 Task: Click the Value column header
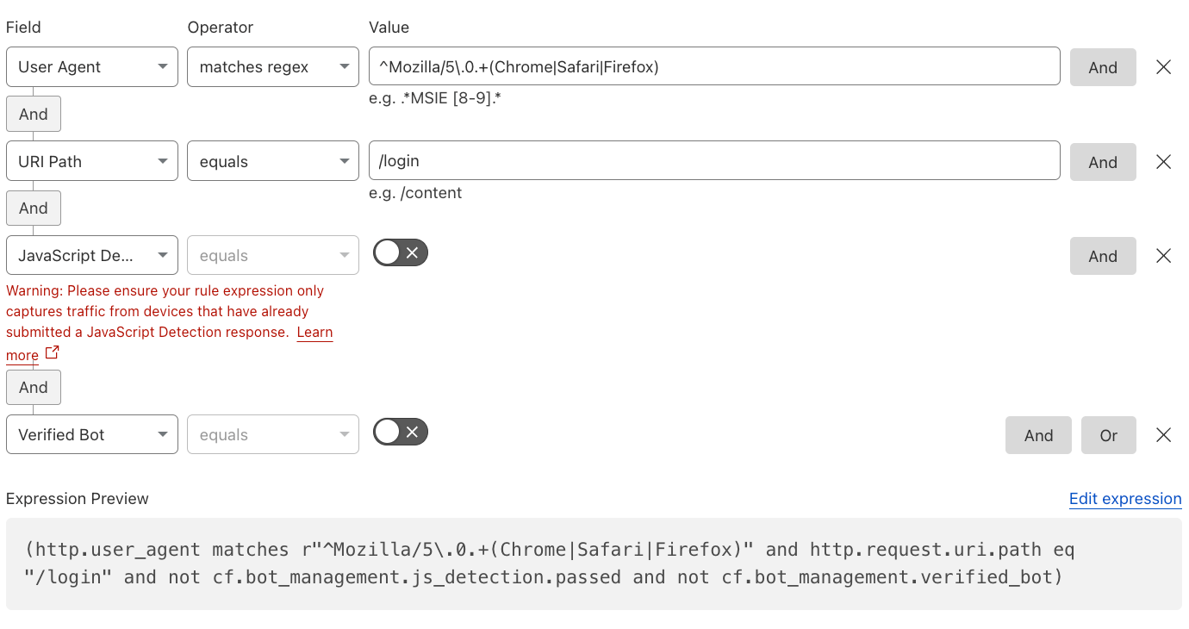pyautogui.click(x=389, y=28)
